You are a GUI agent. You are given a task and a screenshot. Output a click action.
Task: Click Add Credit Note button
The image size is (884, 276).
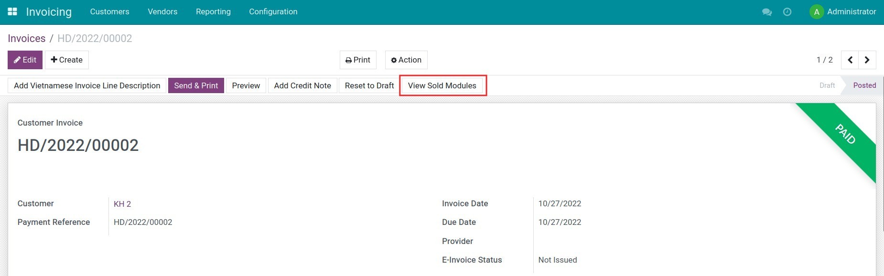(x=302, y=85)
